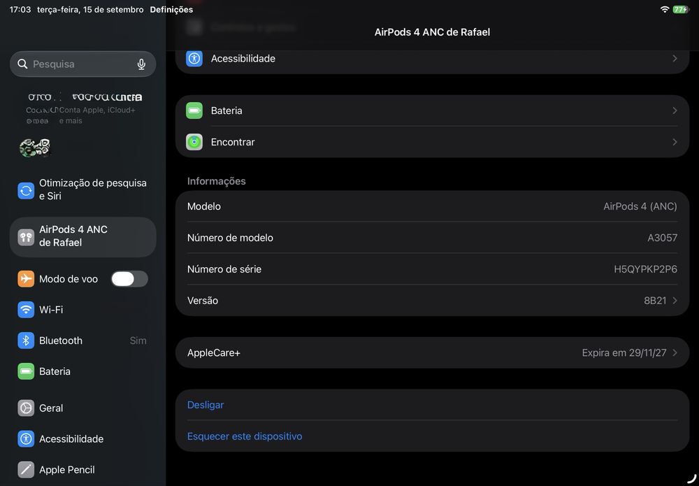
Task: Tap Esquecer este dispositivo
Action: coord(245,436)
